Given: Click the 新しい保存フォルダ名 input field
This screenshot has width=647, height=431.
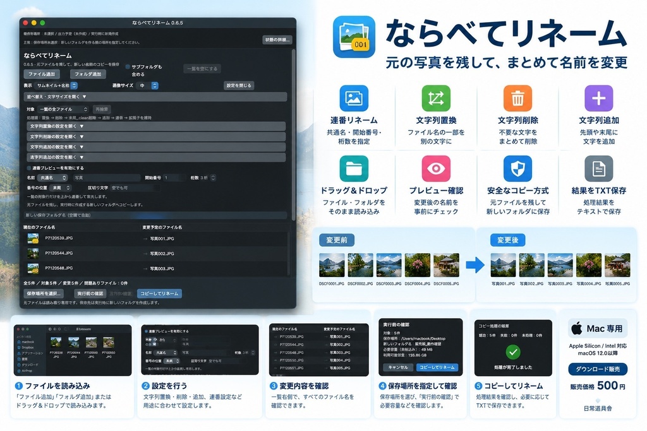Looking at the screenshot, I should 155,215.
